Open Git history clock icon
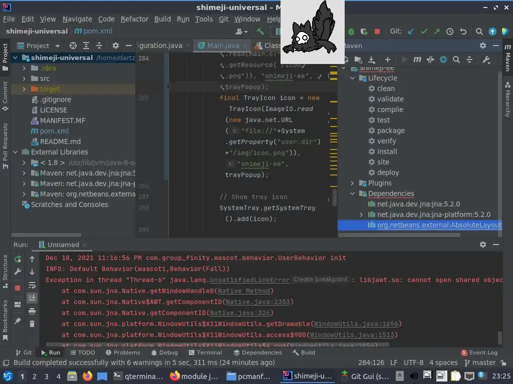The image size is (513, 384). tap(450, 31)
